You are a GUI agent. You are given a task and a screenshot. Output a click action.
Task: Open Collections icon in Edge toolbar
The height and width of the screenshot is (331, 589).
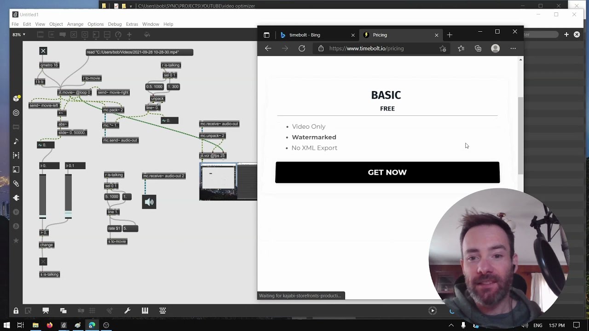click(x=478, y=48)
